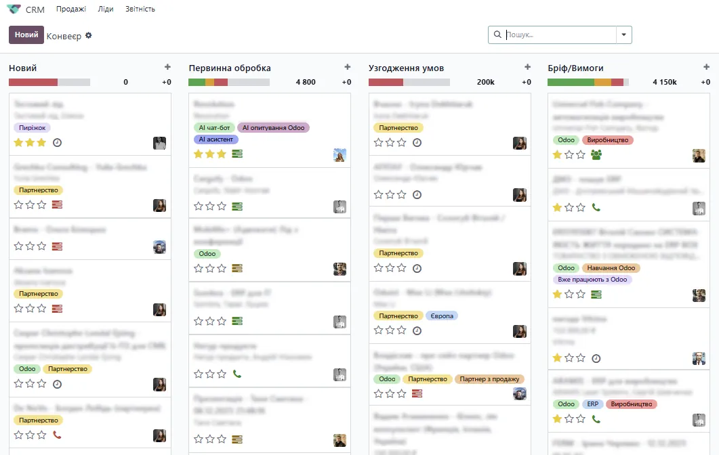The image size is (719, 455).
Task: Open the Конвеєр settings gear
Action: (88, 35)
